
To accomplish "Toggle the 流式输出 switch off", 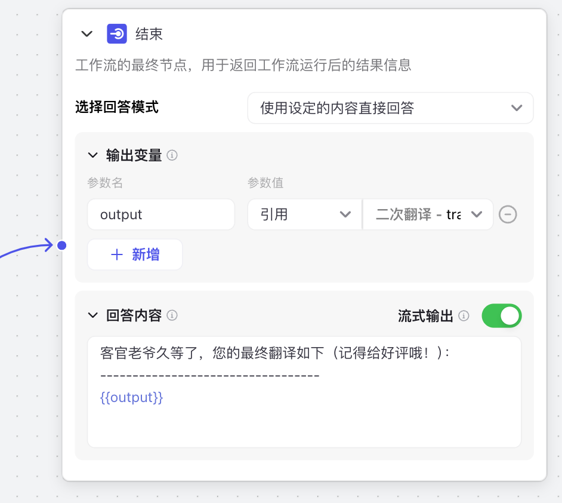I will point(501,316).
